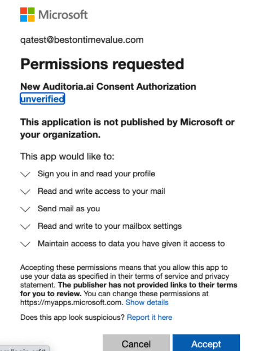Image resolution: width=253 pixels, height=351 pixels.
Task: Open the unverified publisher link
Action: 43,99
